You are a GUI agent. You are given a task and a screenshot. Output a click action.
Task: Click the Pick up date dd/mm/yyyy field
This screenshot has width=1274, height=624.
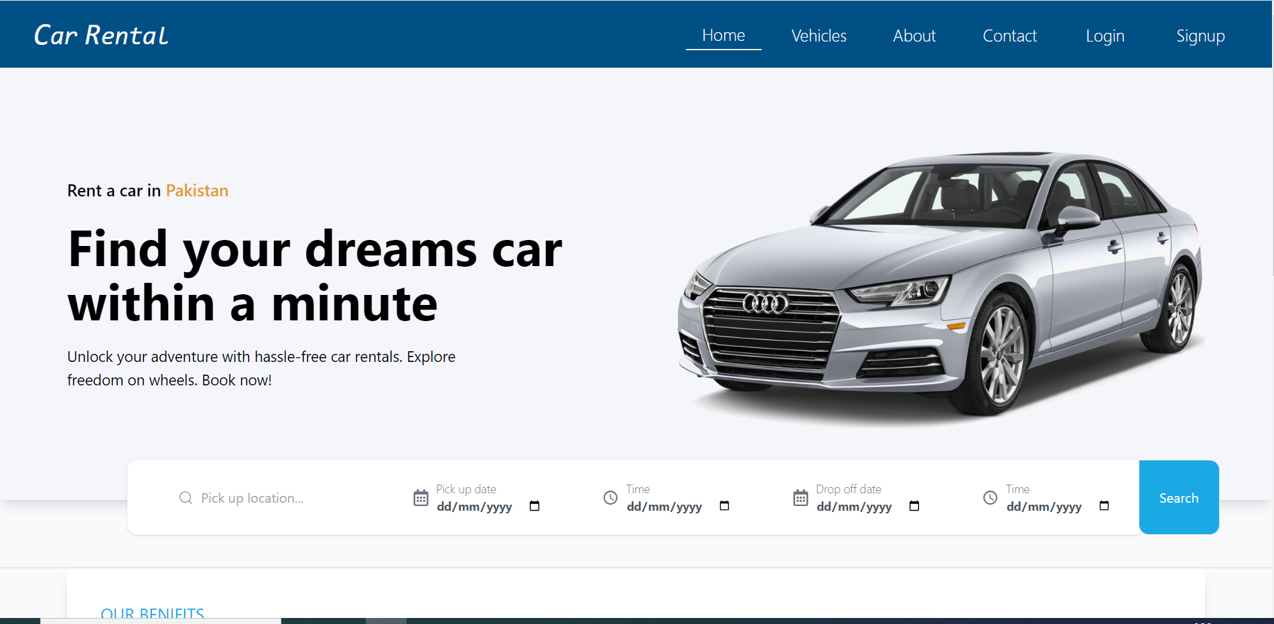click(x=474, y=507)
